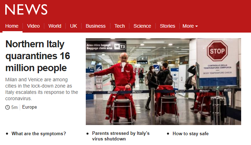
Task: Expand the More dropdown arrow
Action: pyautogui.click(x=197, y=26)
